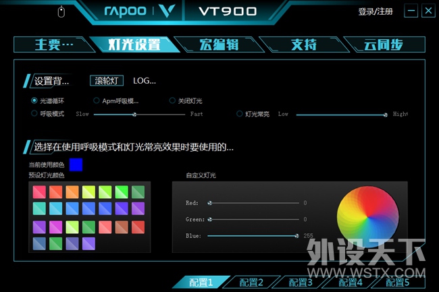The height and width of the screenshot is (292, 439).
Task: Pick the bright green preset in first row
Action: click(122, 192)
